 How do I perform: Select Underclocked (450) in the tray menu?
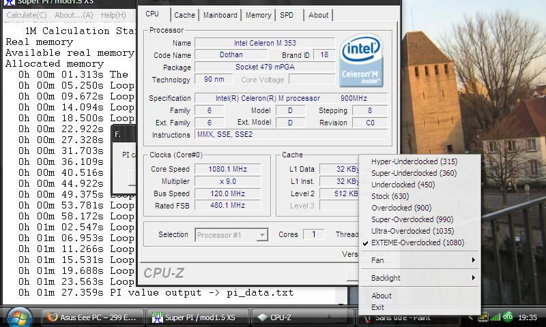coord(419,185)
